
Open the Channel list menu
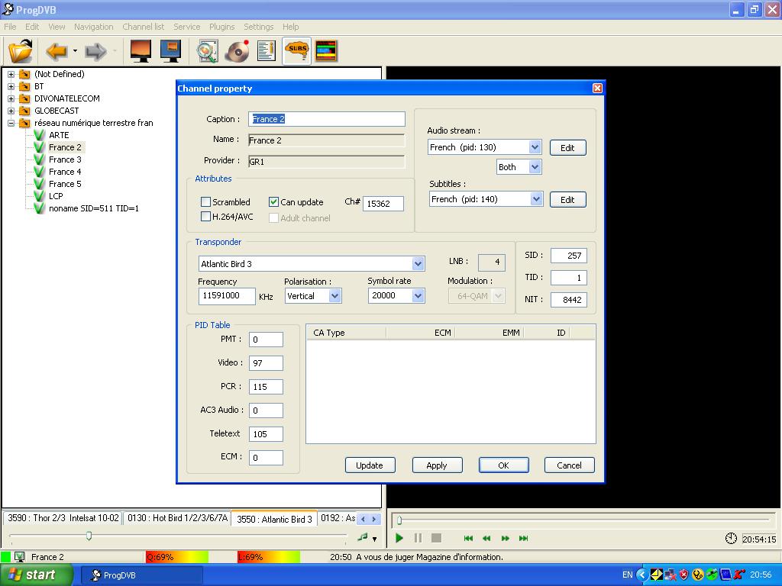tap(143, 27)
